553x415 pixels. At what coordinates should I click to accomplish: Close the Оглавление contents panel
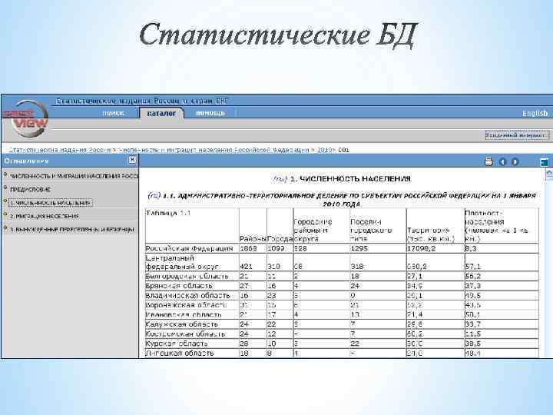coord(132,160)
